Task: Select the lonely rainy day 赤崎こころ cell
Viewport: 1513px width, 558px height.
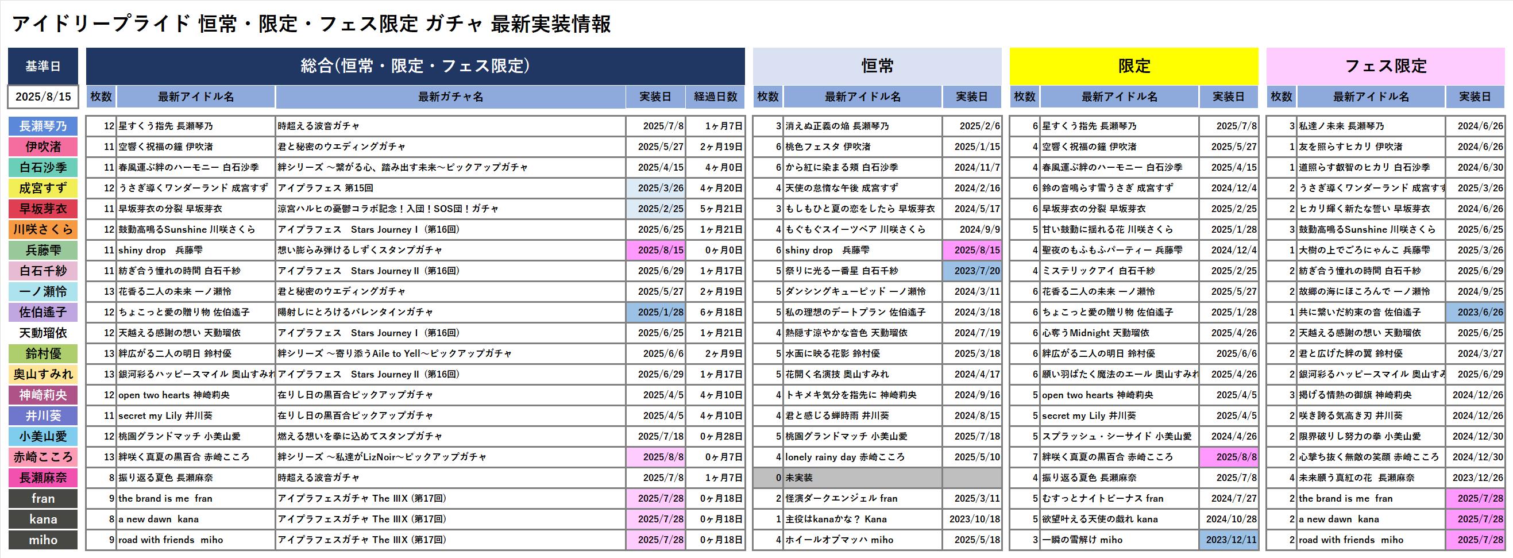Action: click(x=862, y=457)
